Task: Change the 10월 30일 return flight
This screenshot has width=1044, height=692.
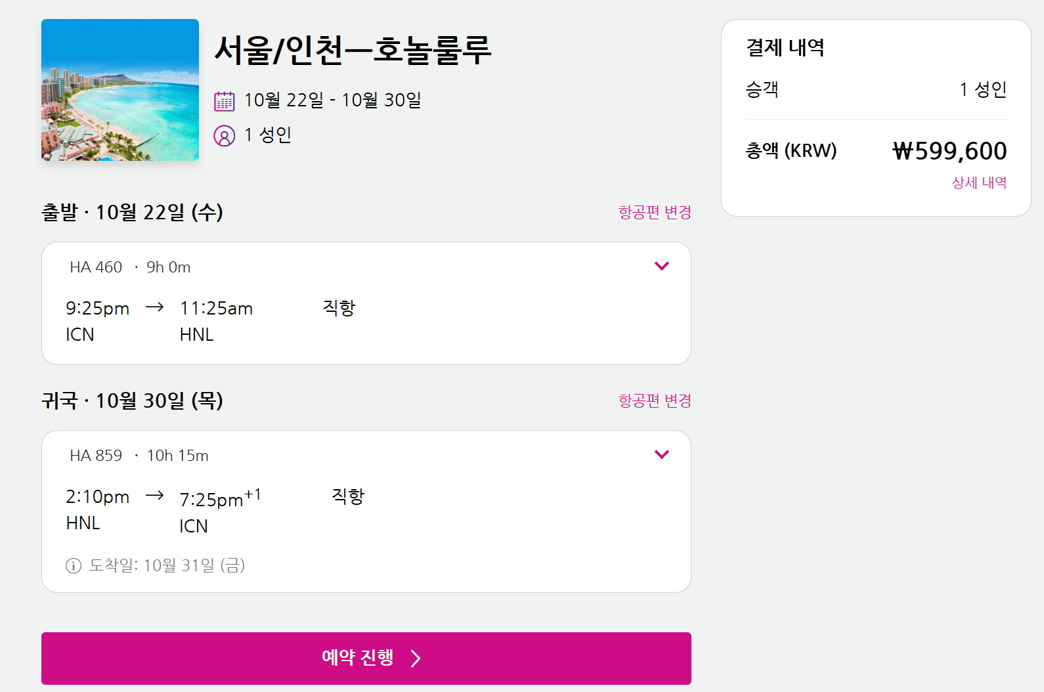Action: click(x=655, y=400)
